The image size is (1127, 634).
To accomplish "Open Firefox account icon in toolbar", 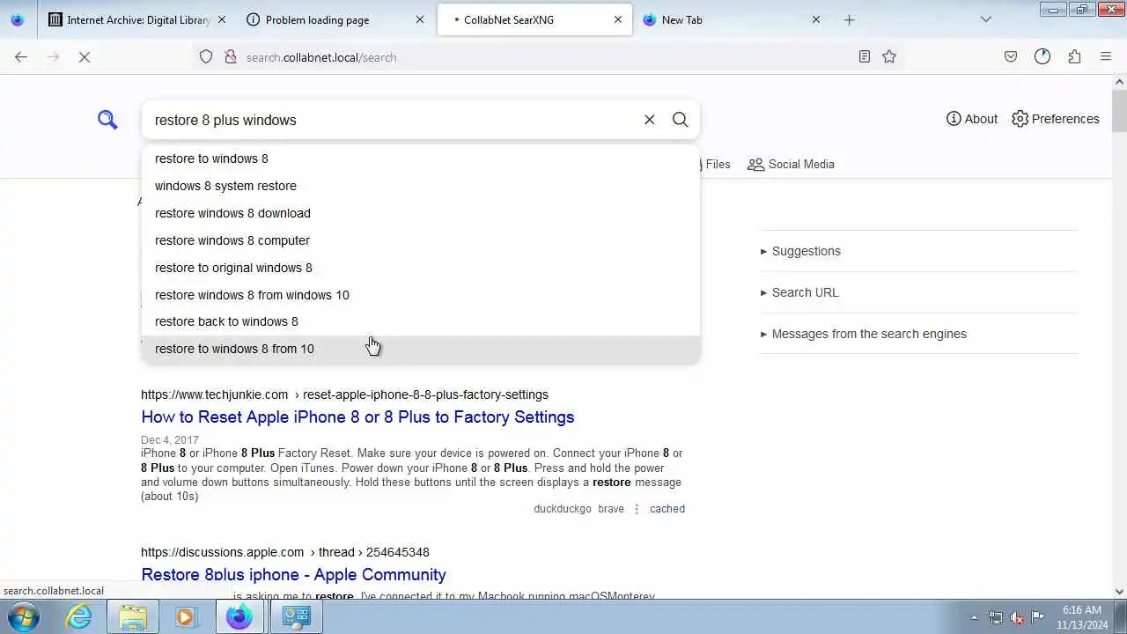I will click(x=1042, y=56).
